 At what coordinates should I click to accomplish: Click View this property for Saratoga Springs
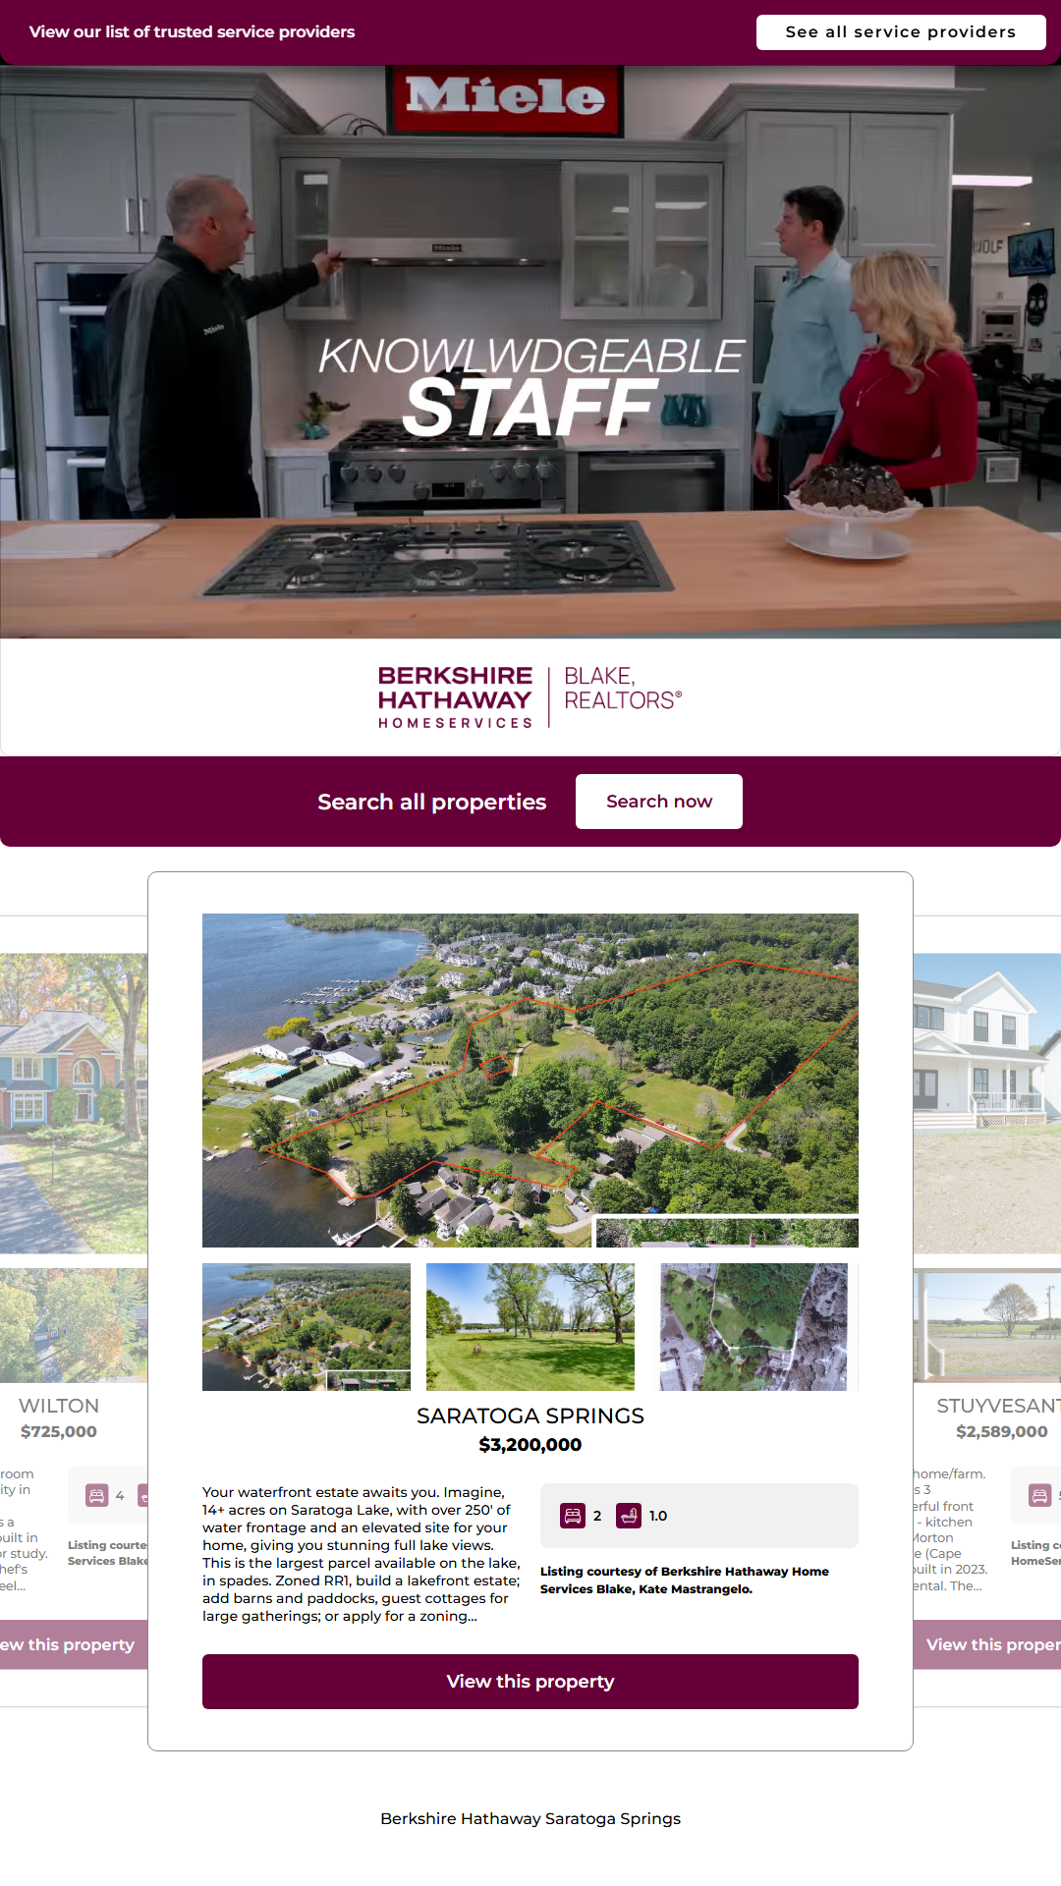[530, 1682]
